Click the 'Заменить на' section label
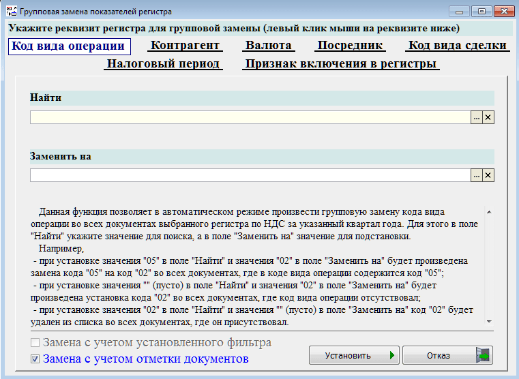 pos(61,156)
